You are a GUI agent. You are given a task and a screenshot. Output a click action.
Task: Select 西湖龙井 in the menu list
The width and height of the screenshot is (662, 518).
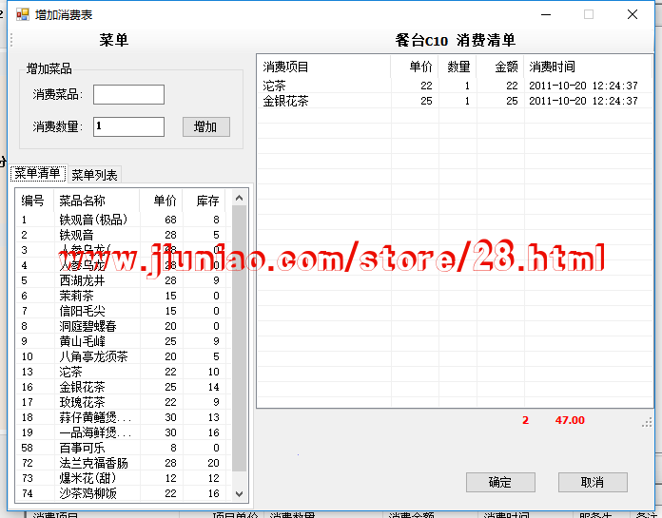124,280
